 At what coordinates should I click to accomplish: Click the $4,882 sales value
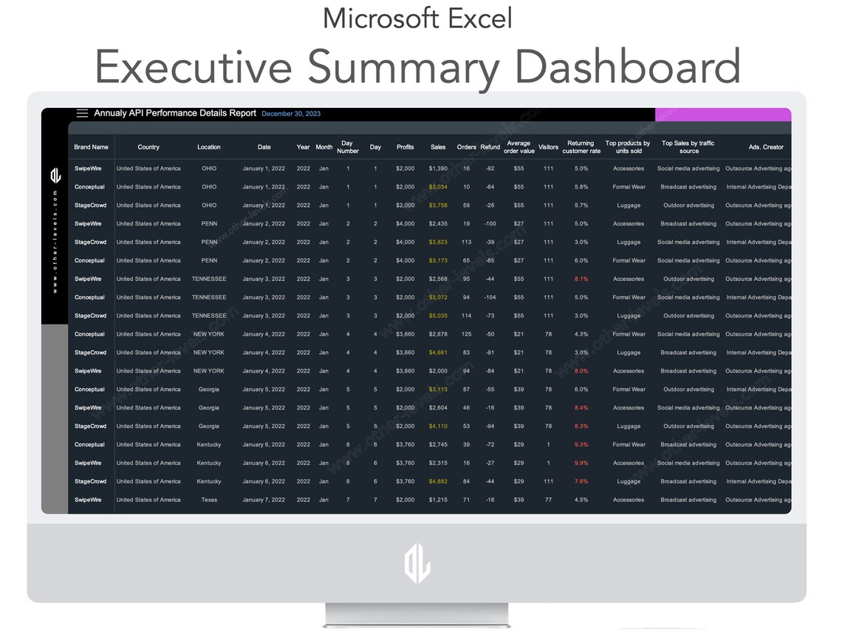438,481
